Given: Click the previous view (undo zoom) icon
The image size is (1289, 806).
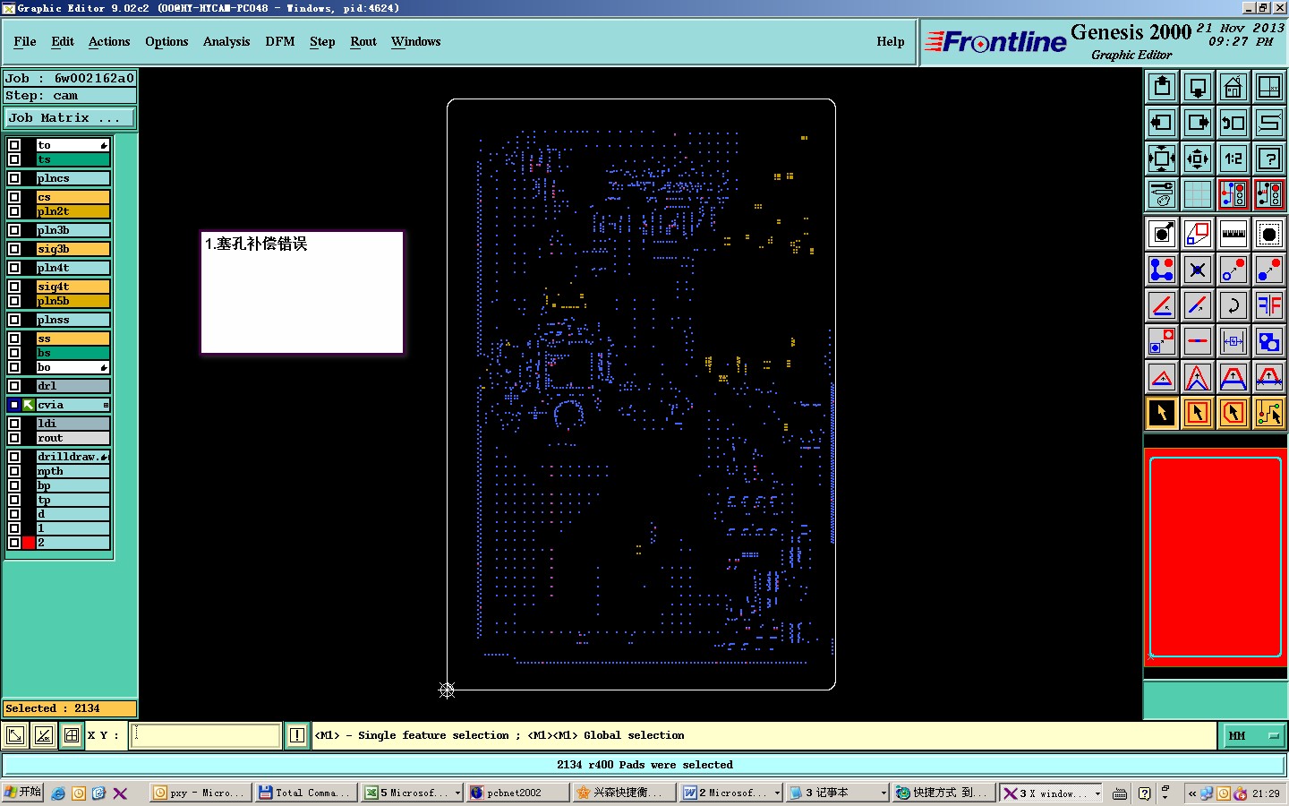Looking at the screenshot, I should [x=1234, y=123].
